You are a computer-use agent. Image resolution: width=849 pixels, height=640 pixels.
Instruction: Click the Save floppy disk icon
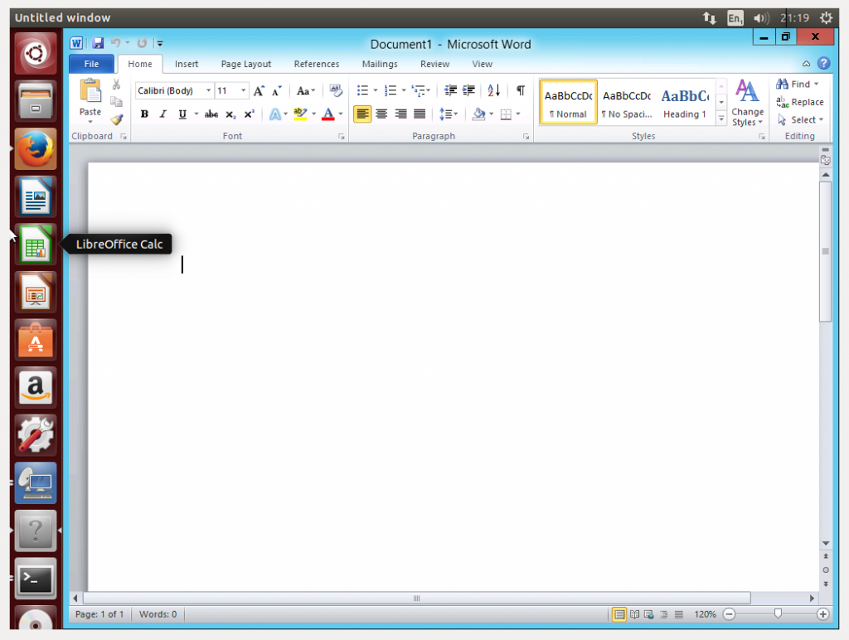[x=98, y=43]
